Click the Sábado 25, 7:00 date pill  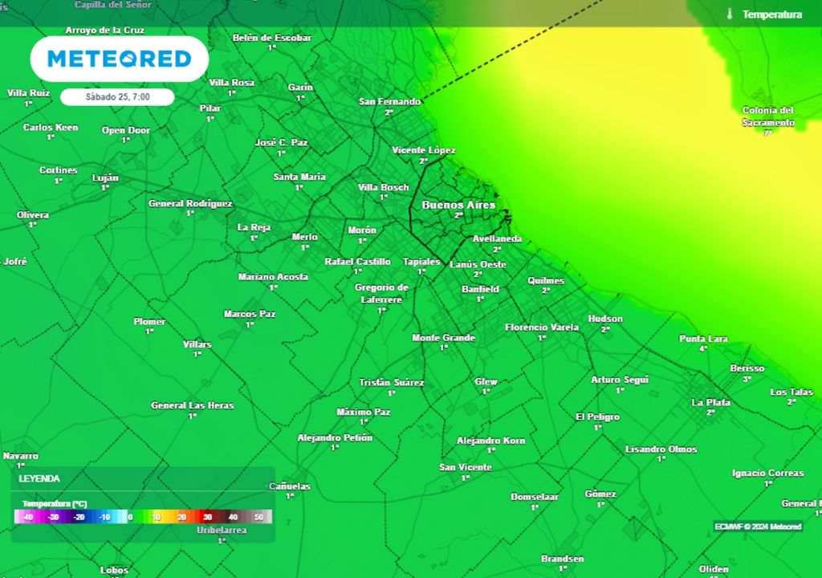click(x=117, y=97)
